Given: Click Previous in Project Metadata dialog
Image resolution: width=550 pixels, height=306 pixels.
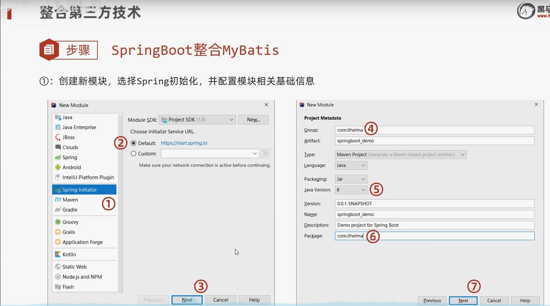Looking at the screenshot, I should click(x=432, y=301).
